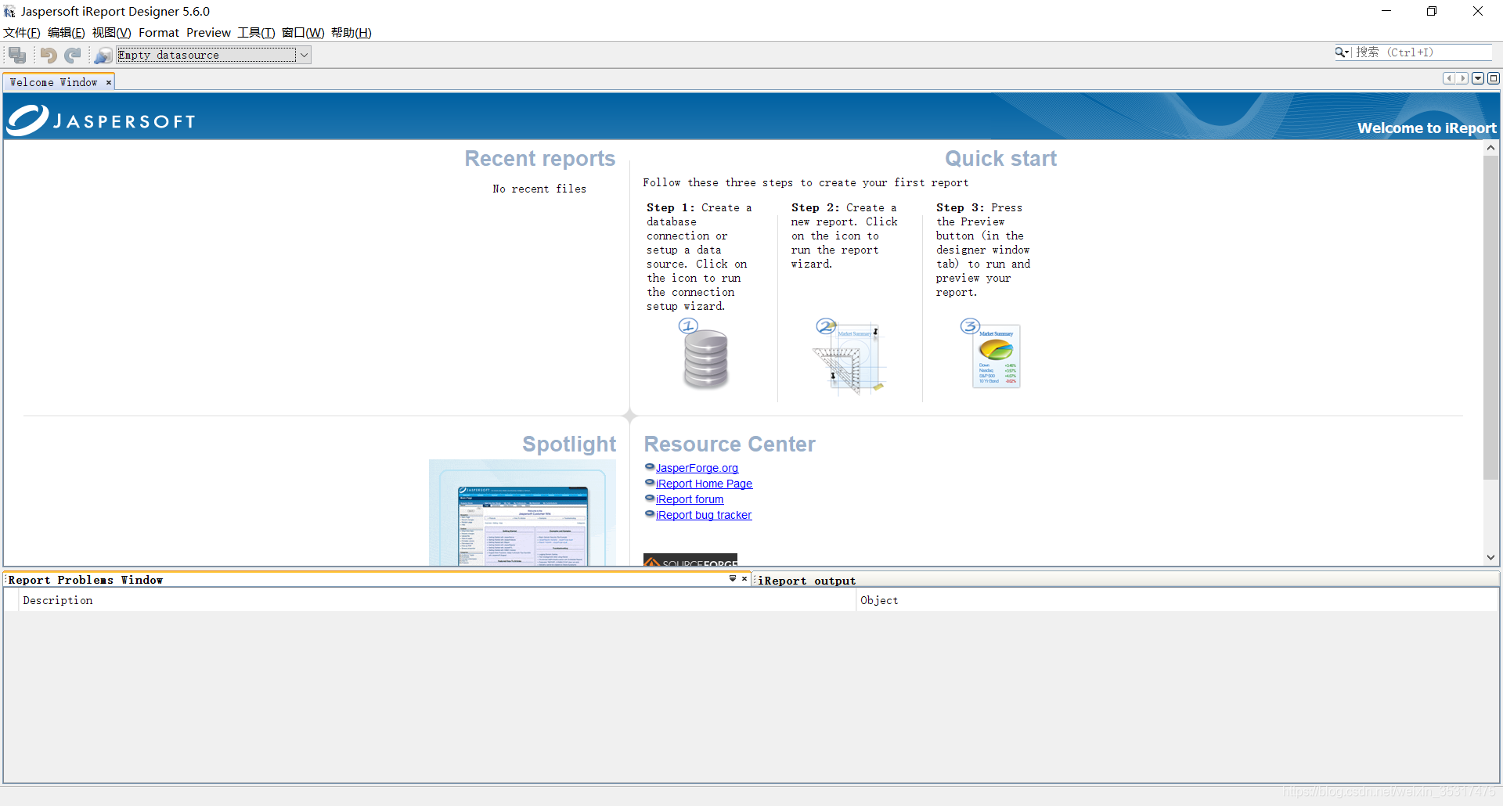This screenshot has height=806, width=1503.
Task: Click the welcome page scrollbar down arrow
Action: tap(1491, 557)
